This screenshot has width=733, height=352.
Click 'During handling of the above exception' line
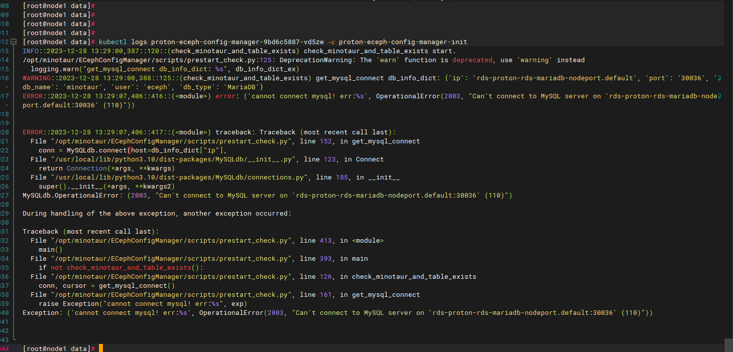[157, 214]
